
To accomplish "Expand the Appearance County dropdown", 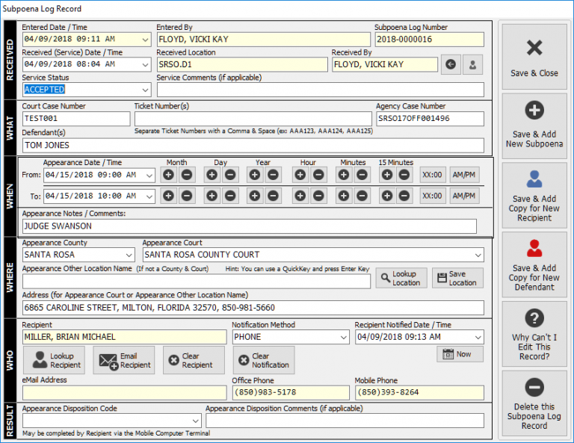I will click(x=130, y=255).
